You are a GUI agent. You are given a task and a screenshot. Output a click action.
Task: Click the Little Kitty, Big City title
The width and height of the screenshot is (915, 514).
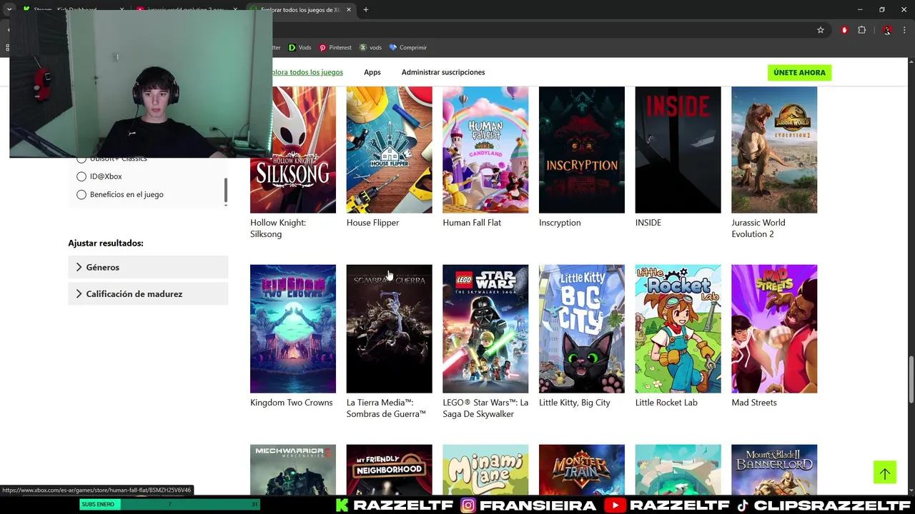[x=575, y=403]
